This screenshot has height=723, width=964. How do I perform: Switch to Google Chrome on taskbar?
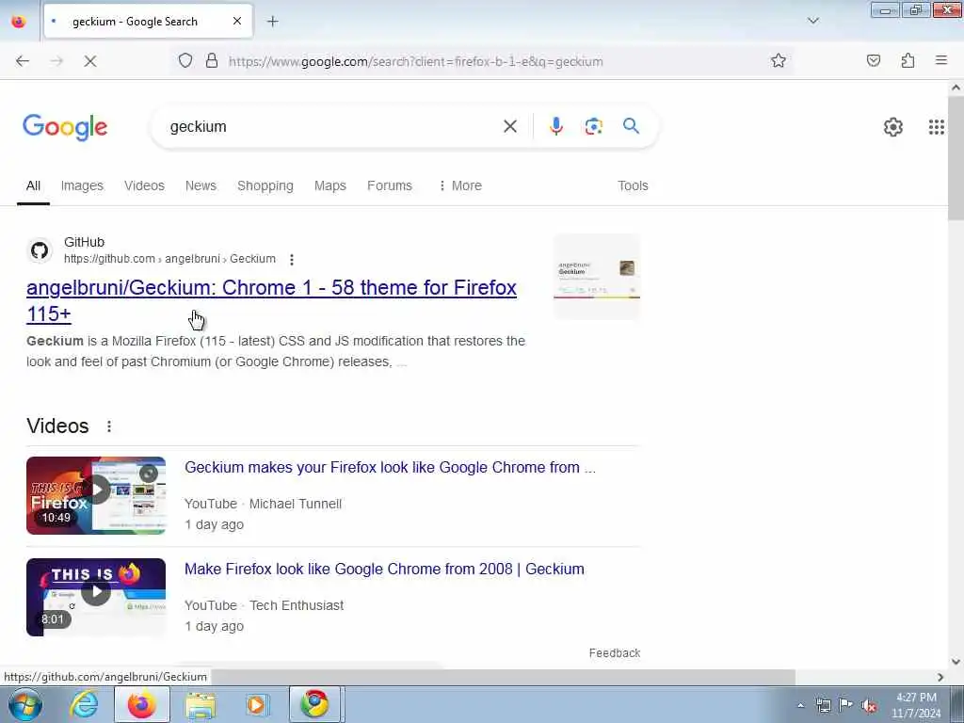[x=314, y=704]
